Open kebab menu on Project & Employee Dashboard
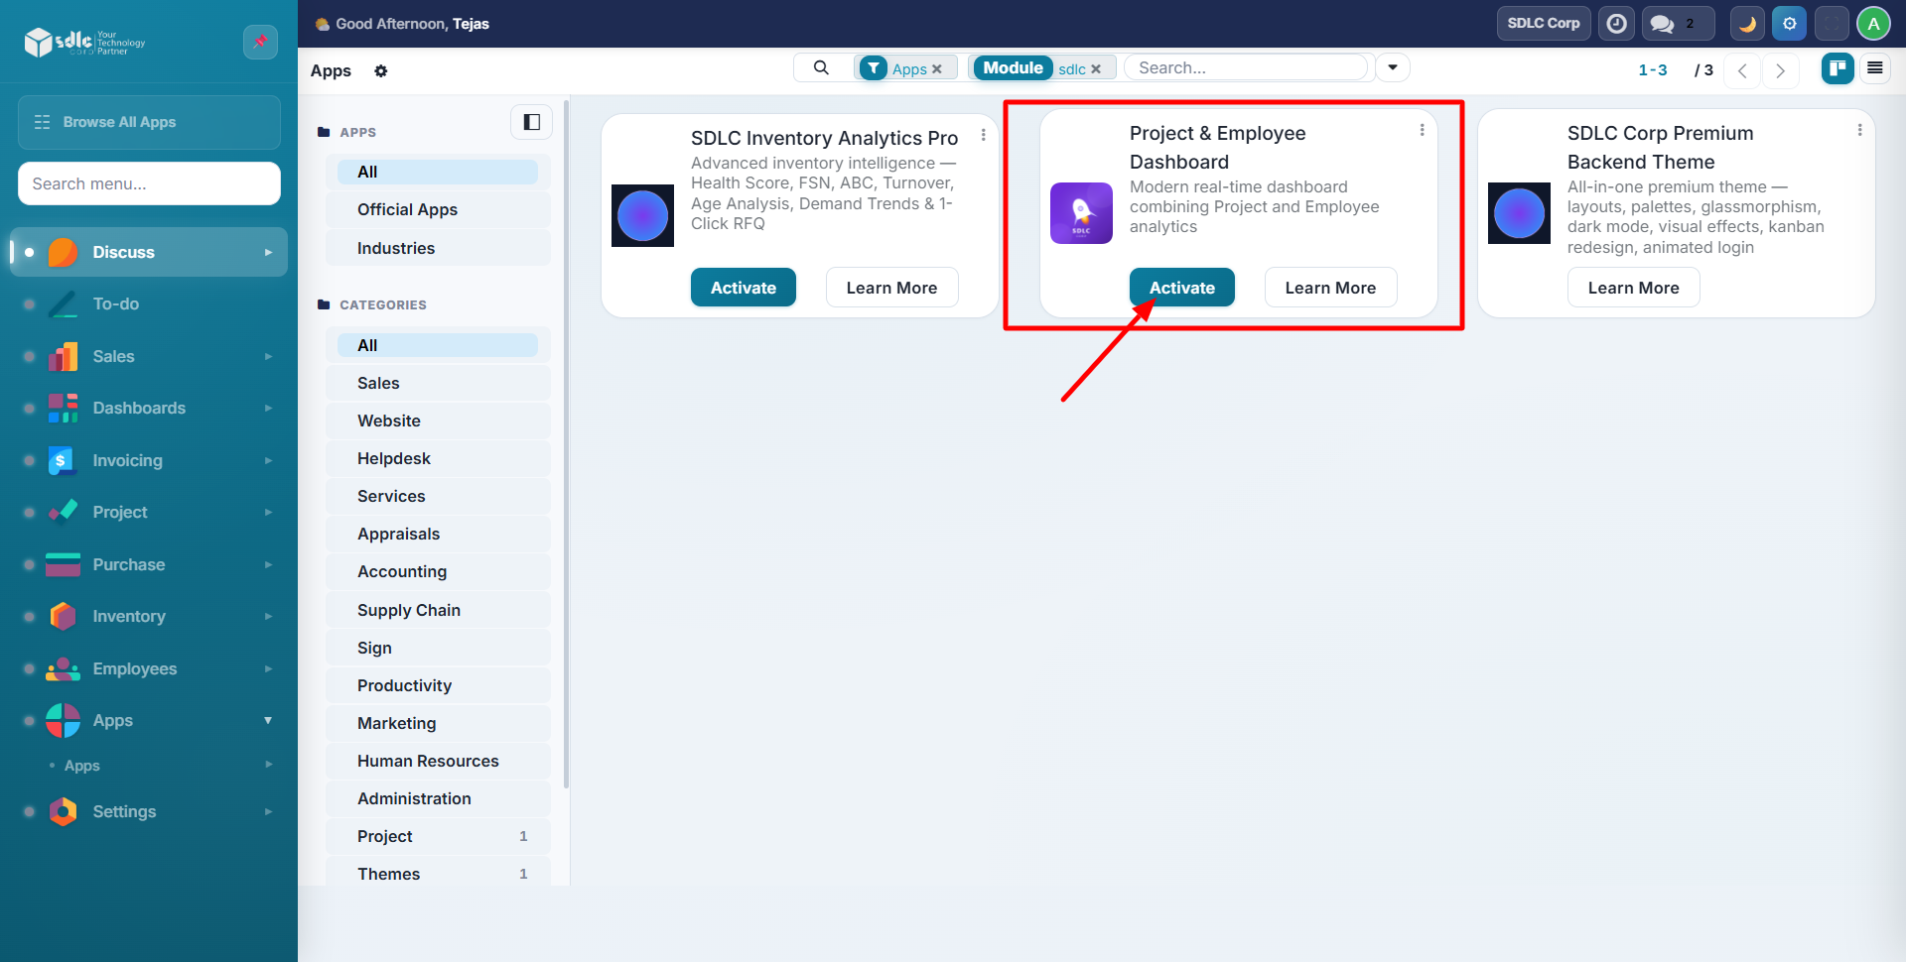The height and width of the screenshot is (962, 1906). 1422,130
